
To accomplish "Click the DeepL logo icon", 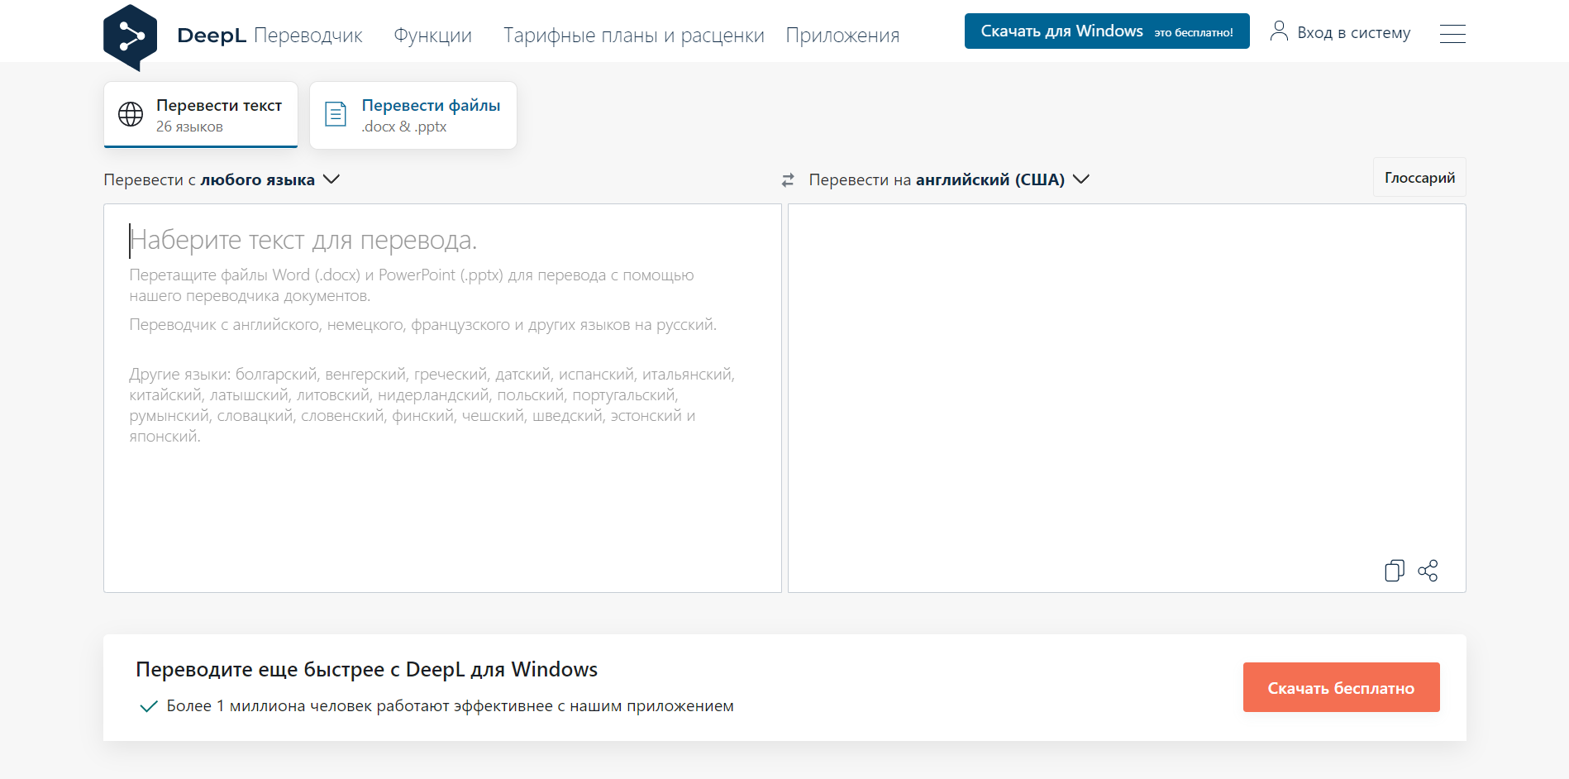I will (x=130, y=37).
